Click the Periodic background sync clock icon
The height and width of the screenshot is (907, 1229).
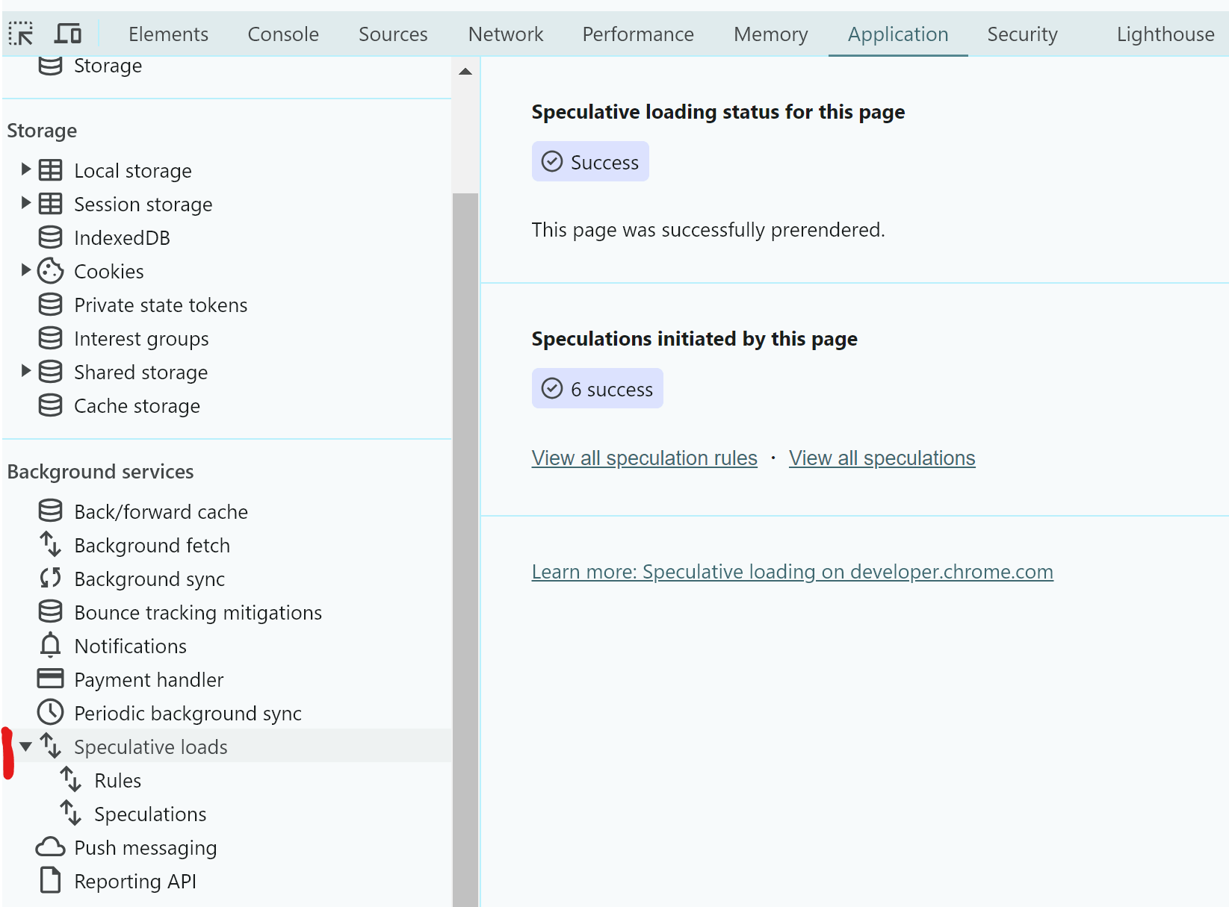[50, 713]
